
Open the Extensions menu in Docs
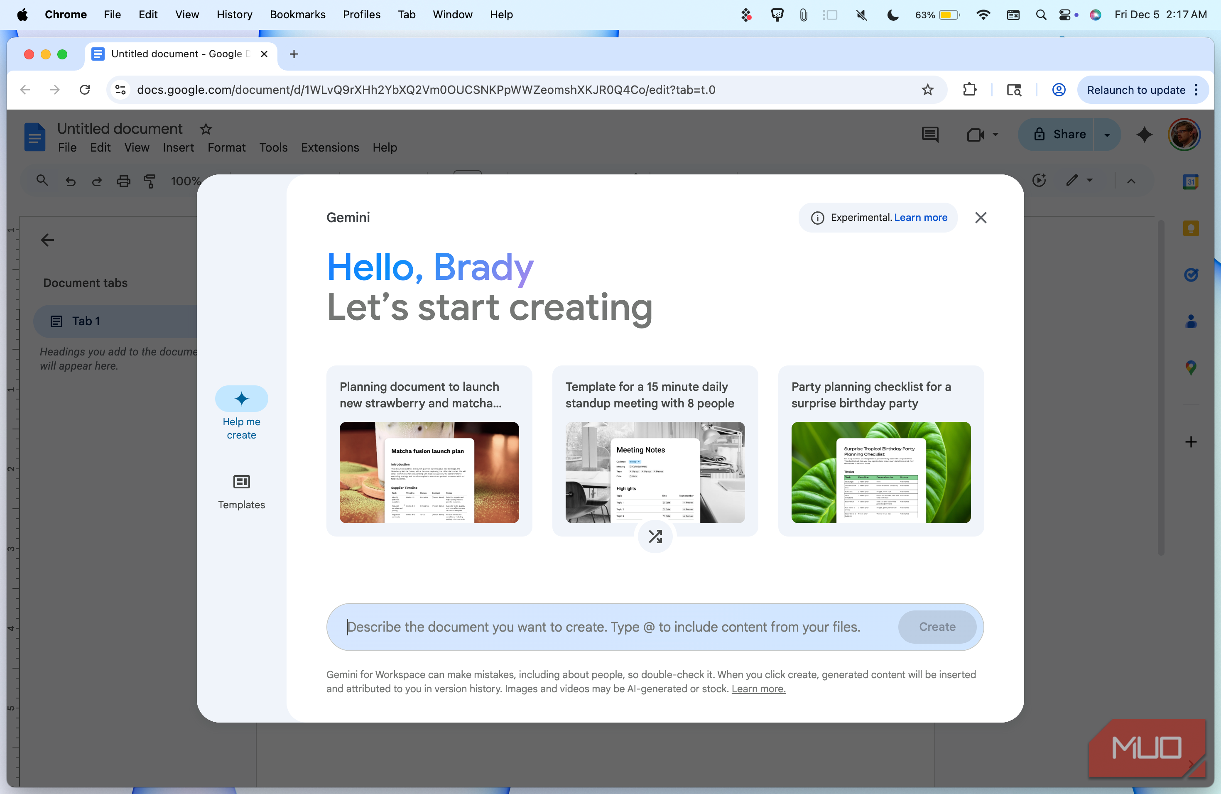click(330, 148)
